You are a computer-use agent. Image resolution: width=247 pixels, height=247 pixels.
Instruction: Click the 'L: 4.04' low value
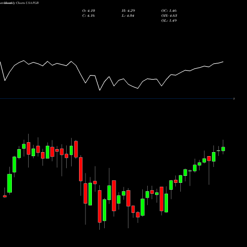point(128,16)
